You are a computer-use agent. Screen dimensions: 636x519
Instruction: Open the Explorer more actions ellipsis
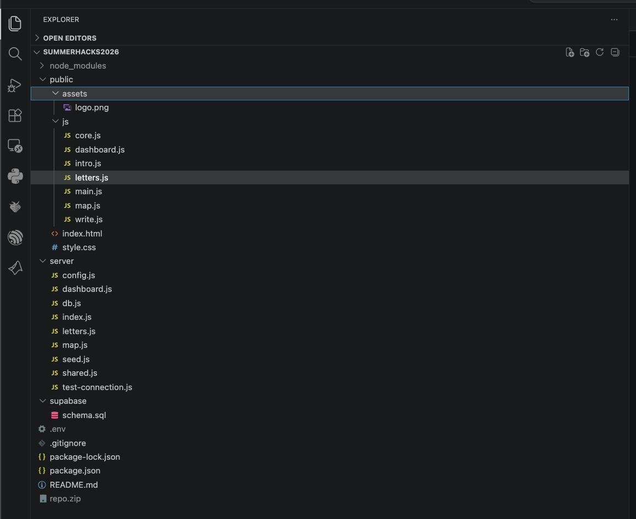614,20
